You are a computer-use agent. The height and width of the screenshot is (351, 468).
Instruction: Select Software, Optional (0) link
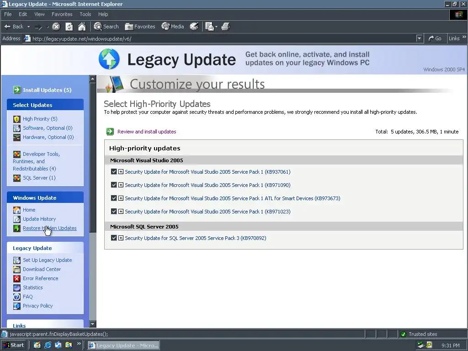[48, 128]
